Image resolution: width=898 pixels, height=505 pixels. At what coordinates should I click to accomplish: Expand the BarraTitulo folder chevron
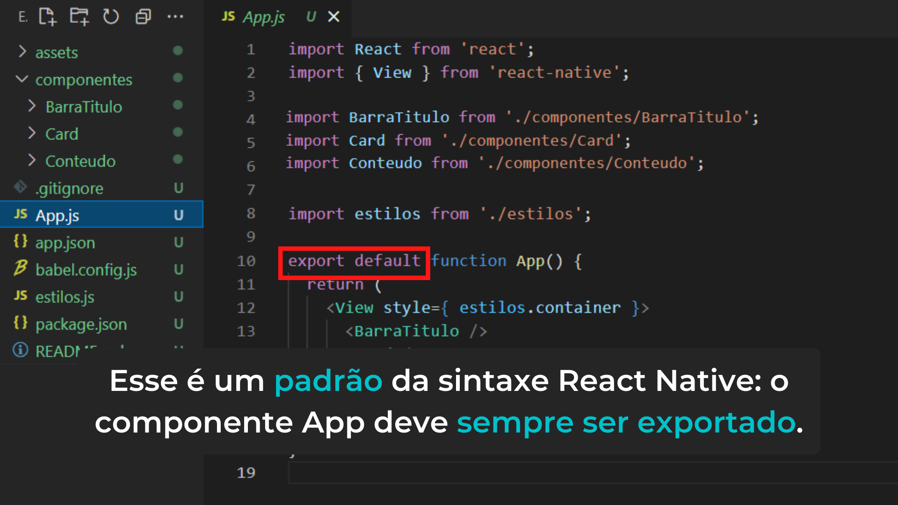coord(32,106)
